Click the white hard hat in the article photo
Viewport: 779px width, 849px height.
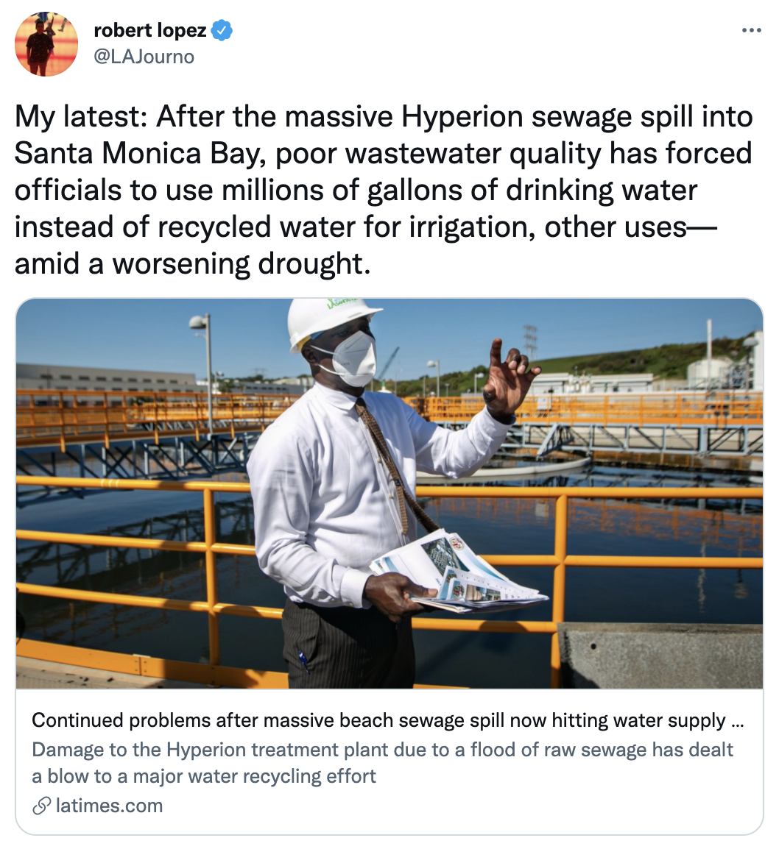click(x=331, y=321)
